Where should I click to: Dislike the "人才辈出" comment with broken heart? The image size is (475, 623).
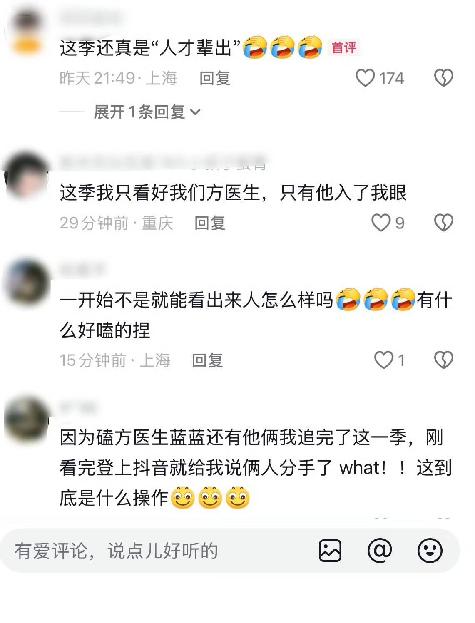(x=443, y=78)
